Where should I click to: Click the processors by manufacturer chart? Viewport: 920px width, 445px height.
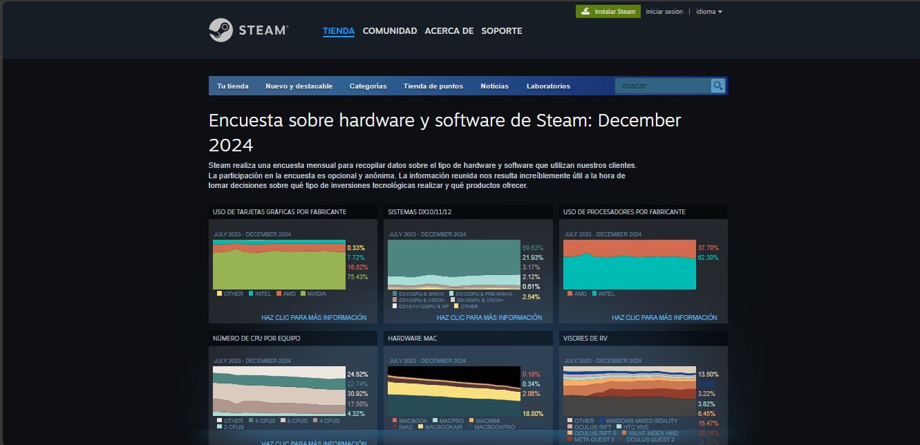[x=629, y=264]
